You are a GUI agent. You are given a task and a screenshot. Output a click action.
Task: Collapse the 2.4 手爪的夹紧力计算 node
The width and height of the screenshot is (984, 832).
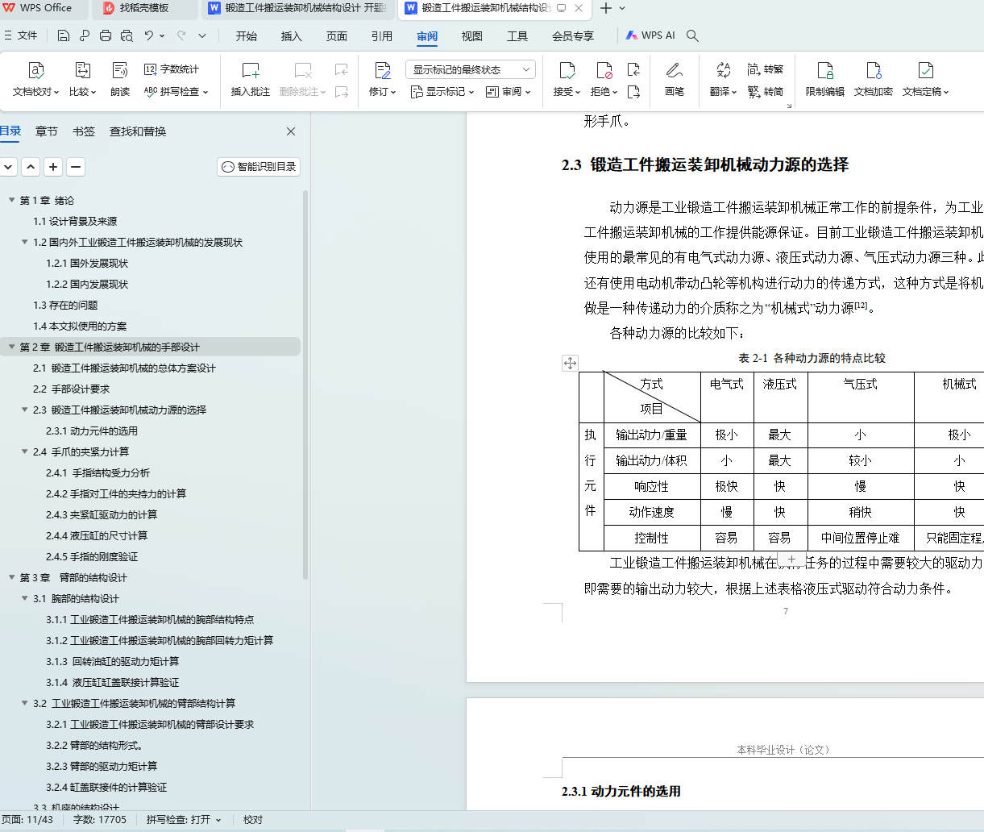pyautogui.click(x=24, y=451)
